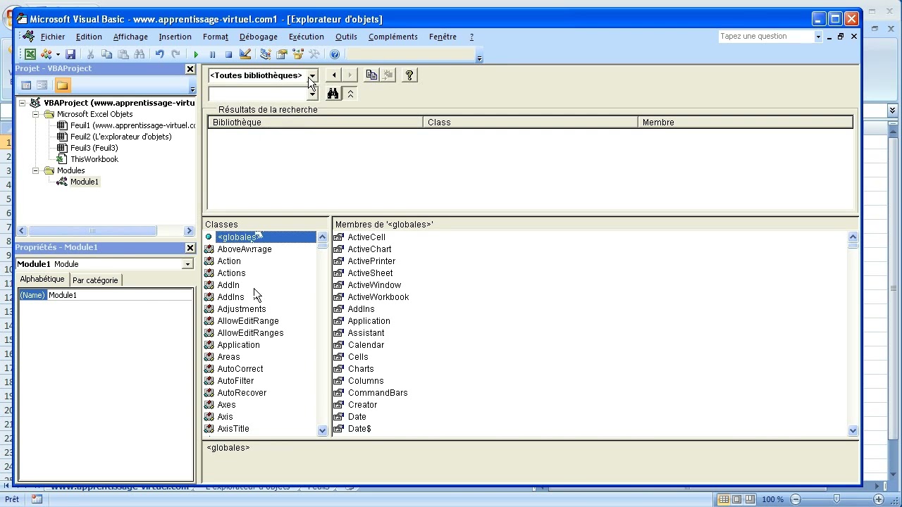
Task: Select Application in the Classes list
Action: pyautogui.click(x=238, y=345)
